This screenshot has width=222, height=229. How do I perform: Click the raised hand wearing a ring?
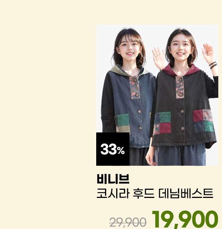tap(159, 58)
